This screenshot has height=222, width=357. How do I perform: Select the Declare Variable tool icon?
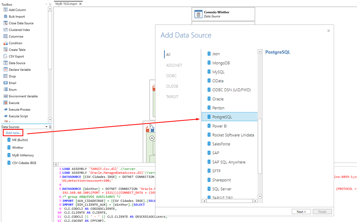tap(6, 69)
